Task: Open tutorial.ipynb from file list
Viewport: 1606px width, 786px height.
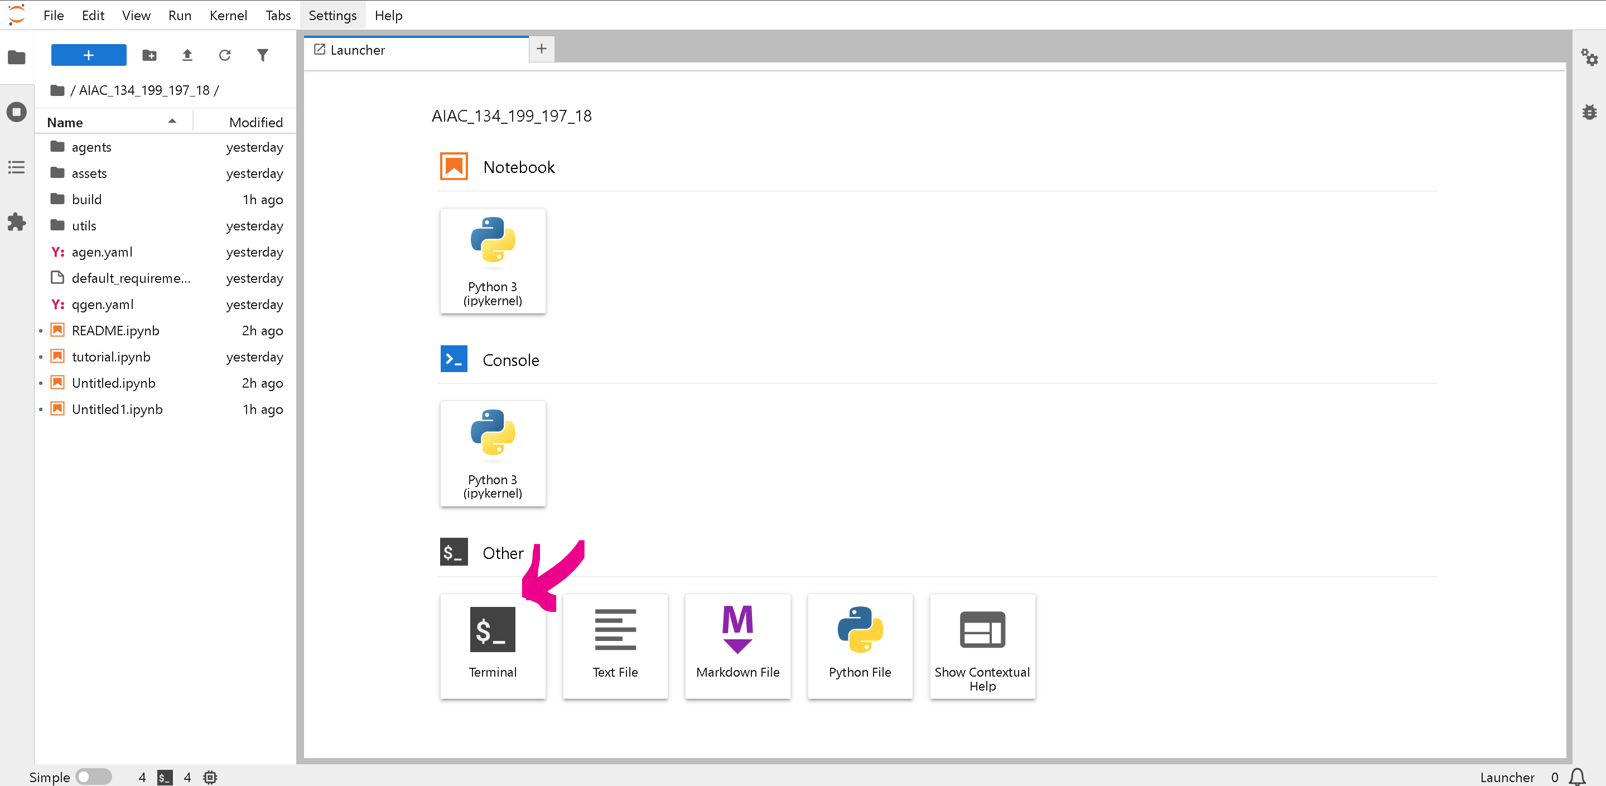Action: 111,356
